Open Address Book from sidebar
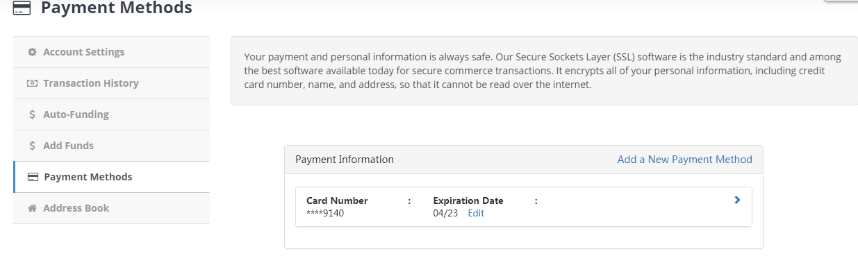 (x=111, y=208)
